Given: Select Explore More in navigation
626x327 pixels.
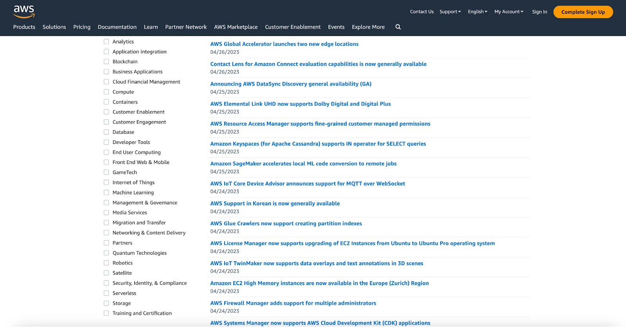Looking at the screenshot, I should (x=368, y=27).
